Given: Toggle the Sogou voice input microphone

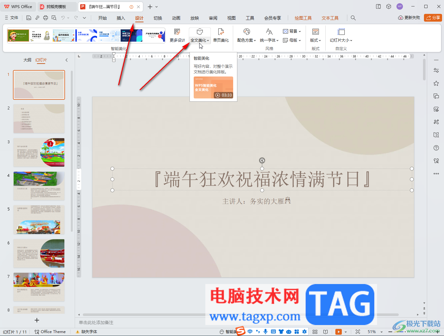Looking at the screenshot, I should (x=265, y=331).
